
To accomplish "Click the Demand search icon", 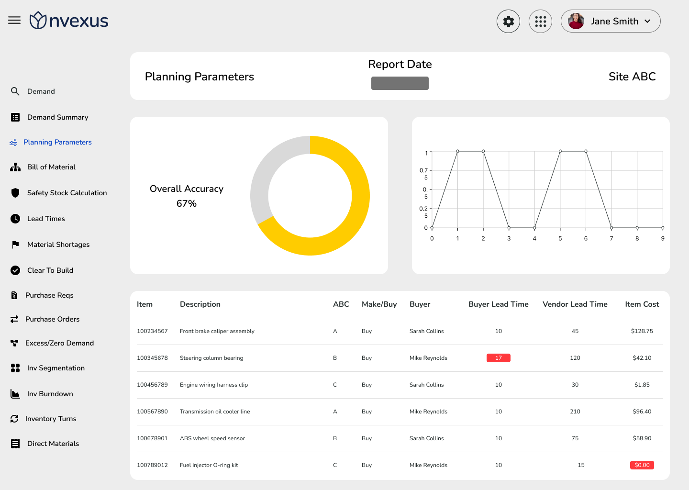I will point(15,91).
